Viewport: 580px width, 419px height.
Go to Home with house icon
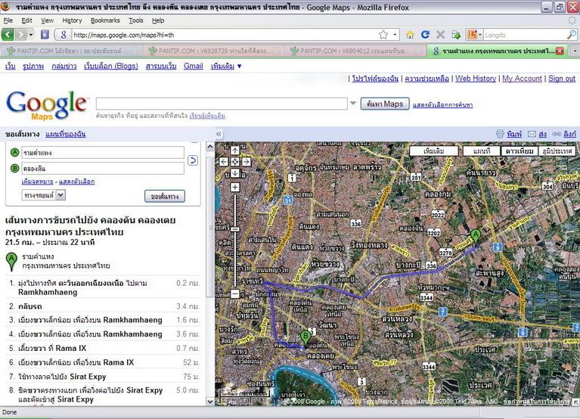coord(410,35)
